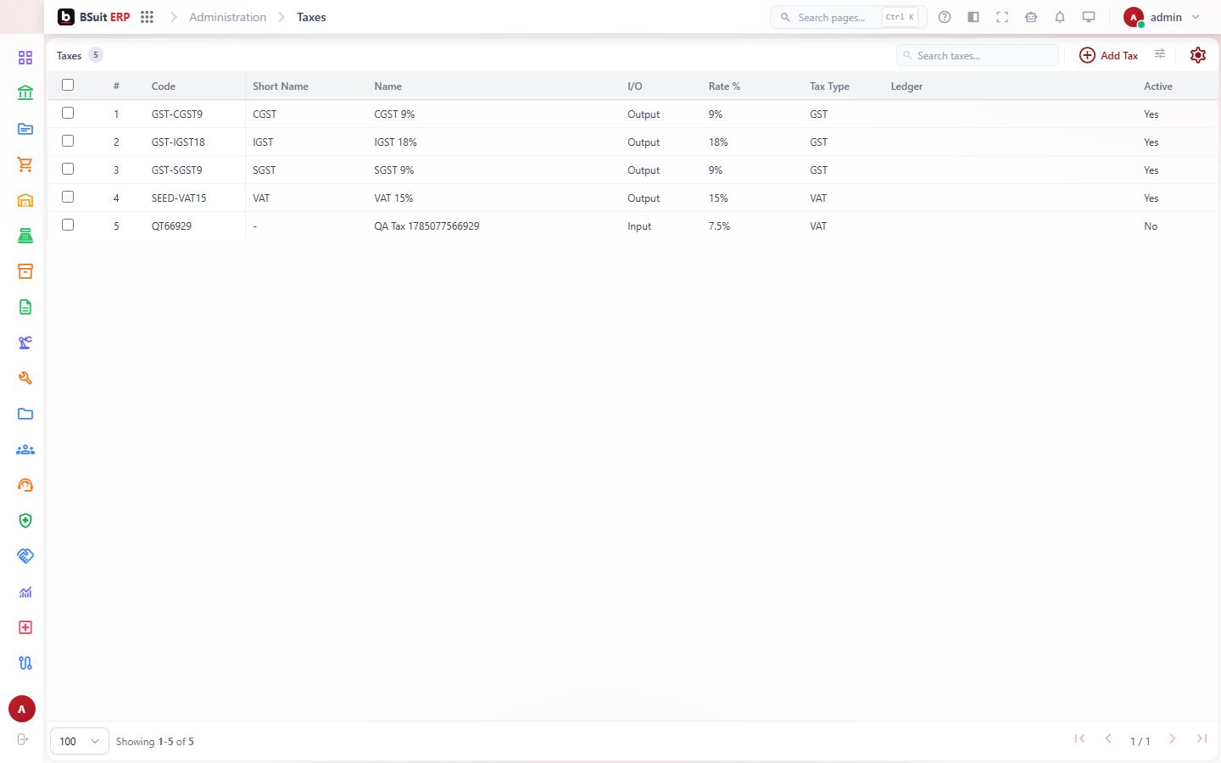The width and height of the screenshot is (1221, 763).
Task: Open the red gear settings icon
Action: pos(1198,55)
